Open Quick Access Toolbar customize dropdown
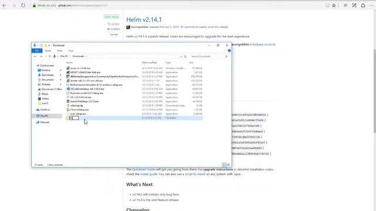 point(49,45)
